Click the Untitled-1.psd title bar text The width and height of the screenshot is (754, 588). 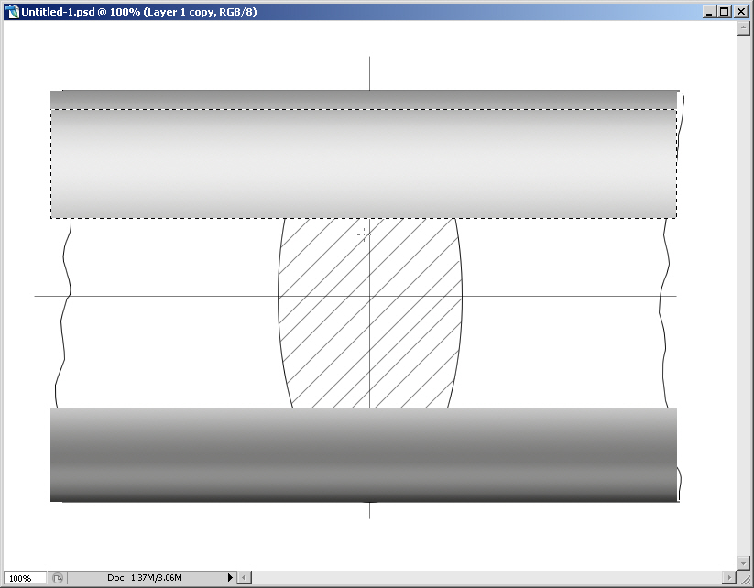(x=139, y=12)
